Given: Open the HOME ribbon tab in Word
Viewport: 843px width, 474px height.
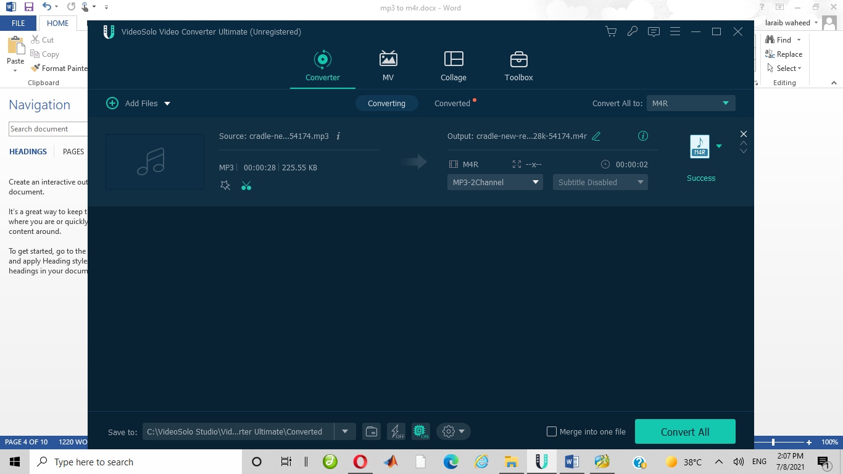Looking at the screenshot, I should click(x=58, y=23).
